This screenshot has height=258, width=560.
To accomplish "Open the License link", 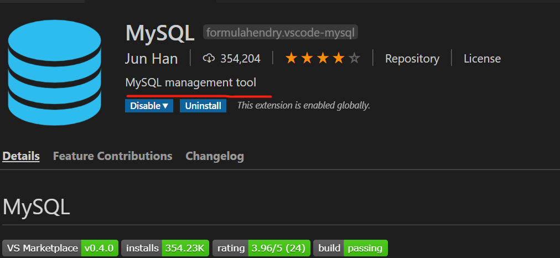I will [482, 58].
